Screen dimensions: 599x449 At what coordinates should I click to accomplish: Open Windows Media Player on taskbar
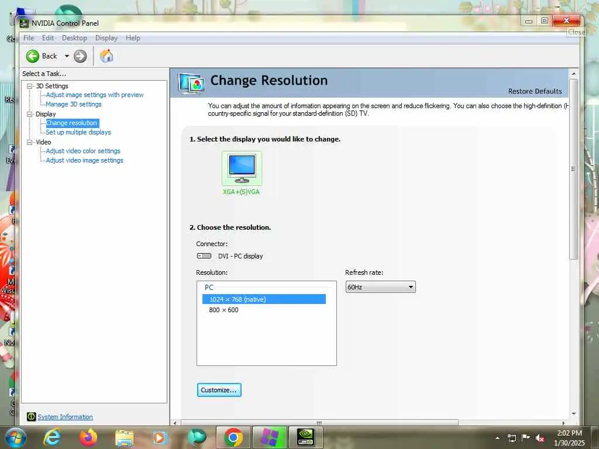tap(160, 438)
